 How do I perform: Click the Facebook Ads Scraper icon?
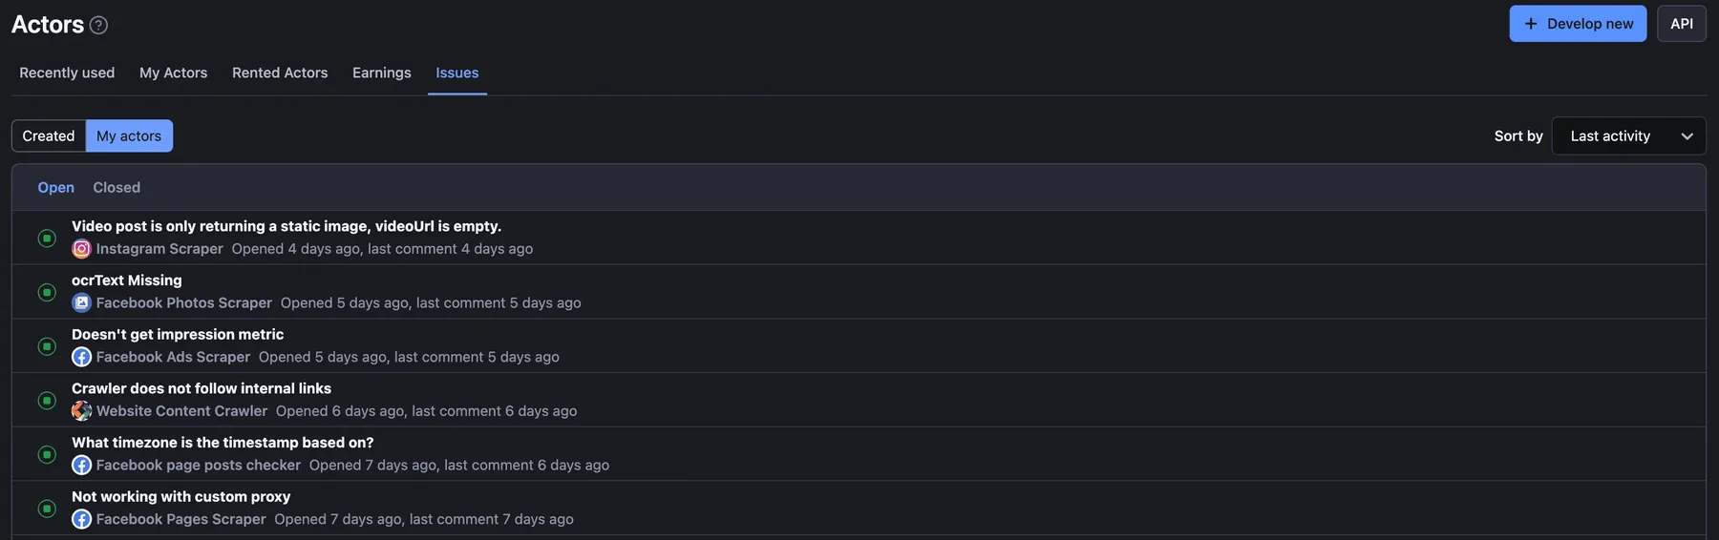point(82,357)
